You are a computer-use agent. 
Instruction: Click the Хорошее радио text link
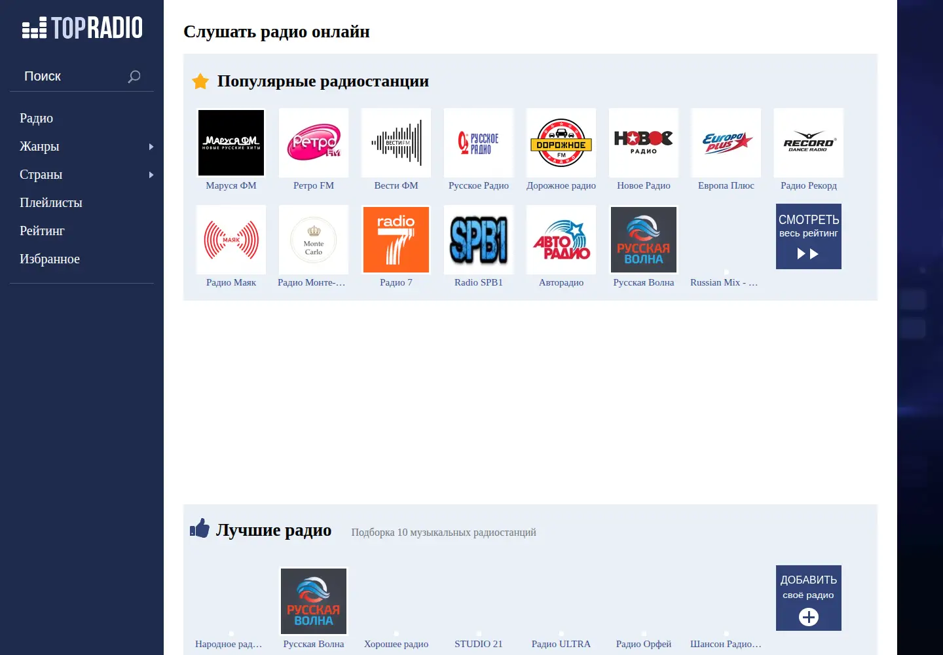click(x=396, y=645)
